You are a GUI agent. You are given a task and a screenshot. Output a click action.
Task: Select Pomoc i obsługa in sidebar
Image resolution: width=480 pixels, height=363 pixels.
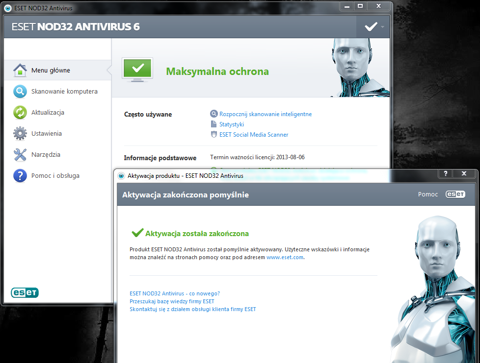pyautogui.click(x=58, y=176)
